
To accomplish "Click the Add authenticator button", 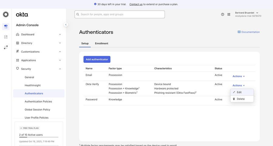I will [x=97, y=59].
